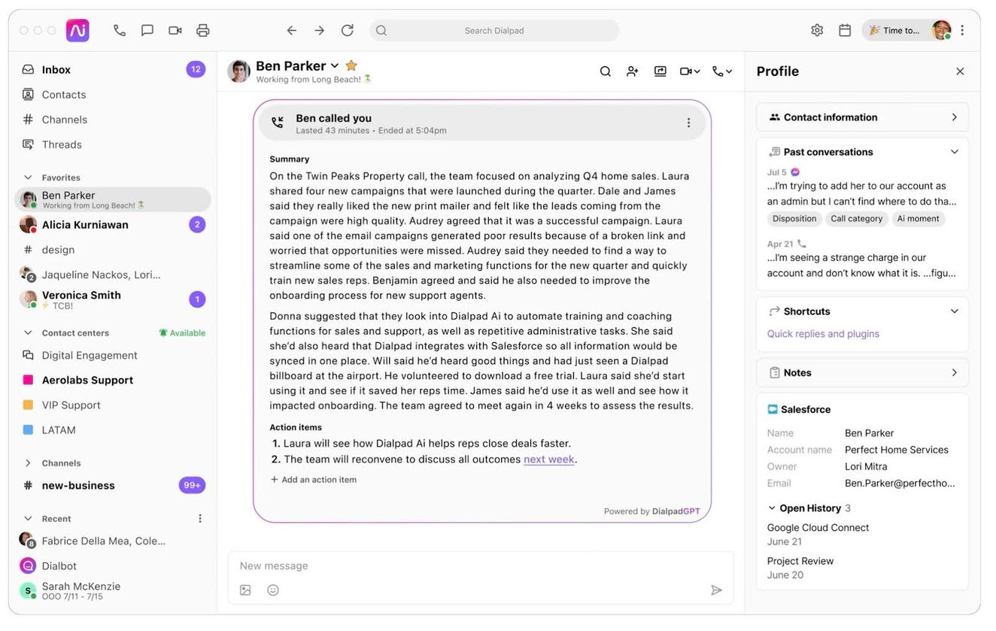Screen dimensions: 996x631
Task: Add a person to the conversation
Action: (x=633, y=71)
